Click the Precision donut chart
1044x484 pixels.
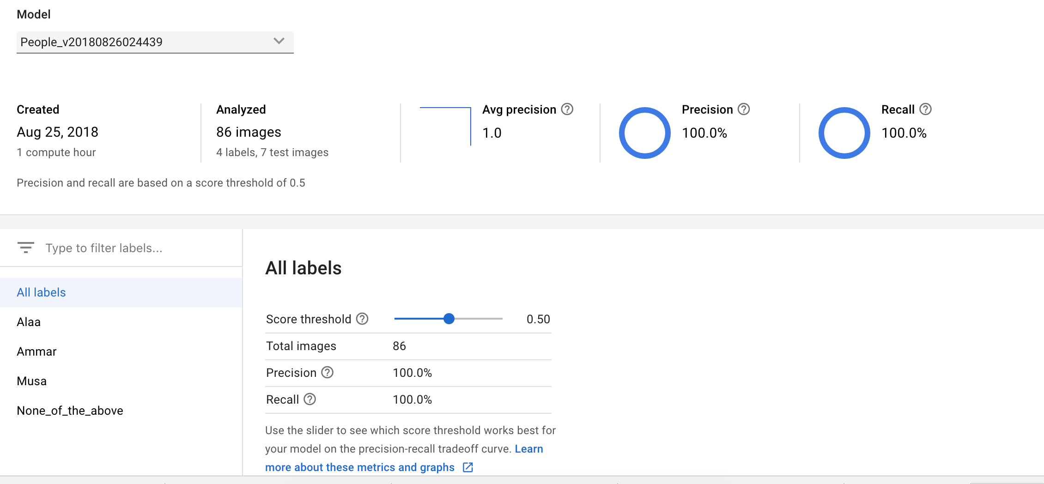pos(644,133)
